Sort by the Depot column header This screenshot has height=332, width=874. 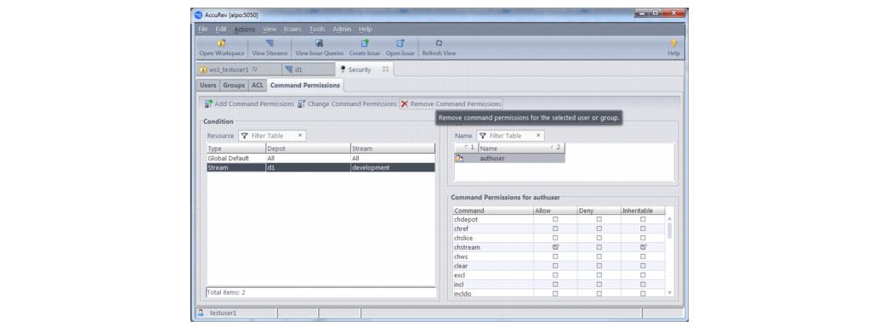(308, 149)
